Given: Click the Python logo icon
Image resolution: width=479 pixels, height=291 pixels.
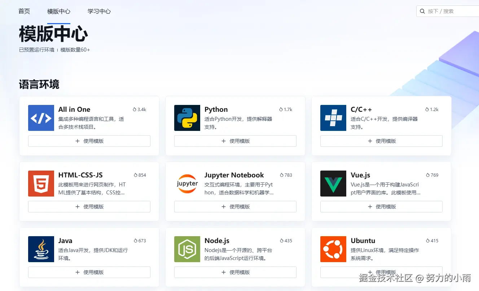Looking at the screenshot, I should coord(187,118).
